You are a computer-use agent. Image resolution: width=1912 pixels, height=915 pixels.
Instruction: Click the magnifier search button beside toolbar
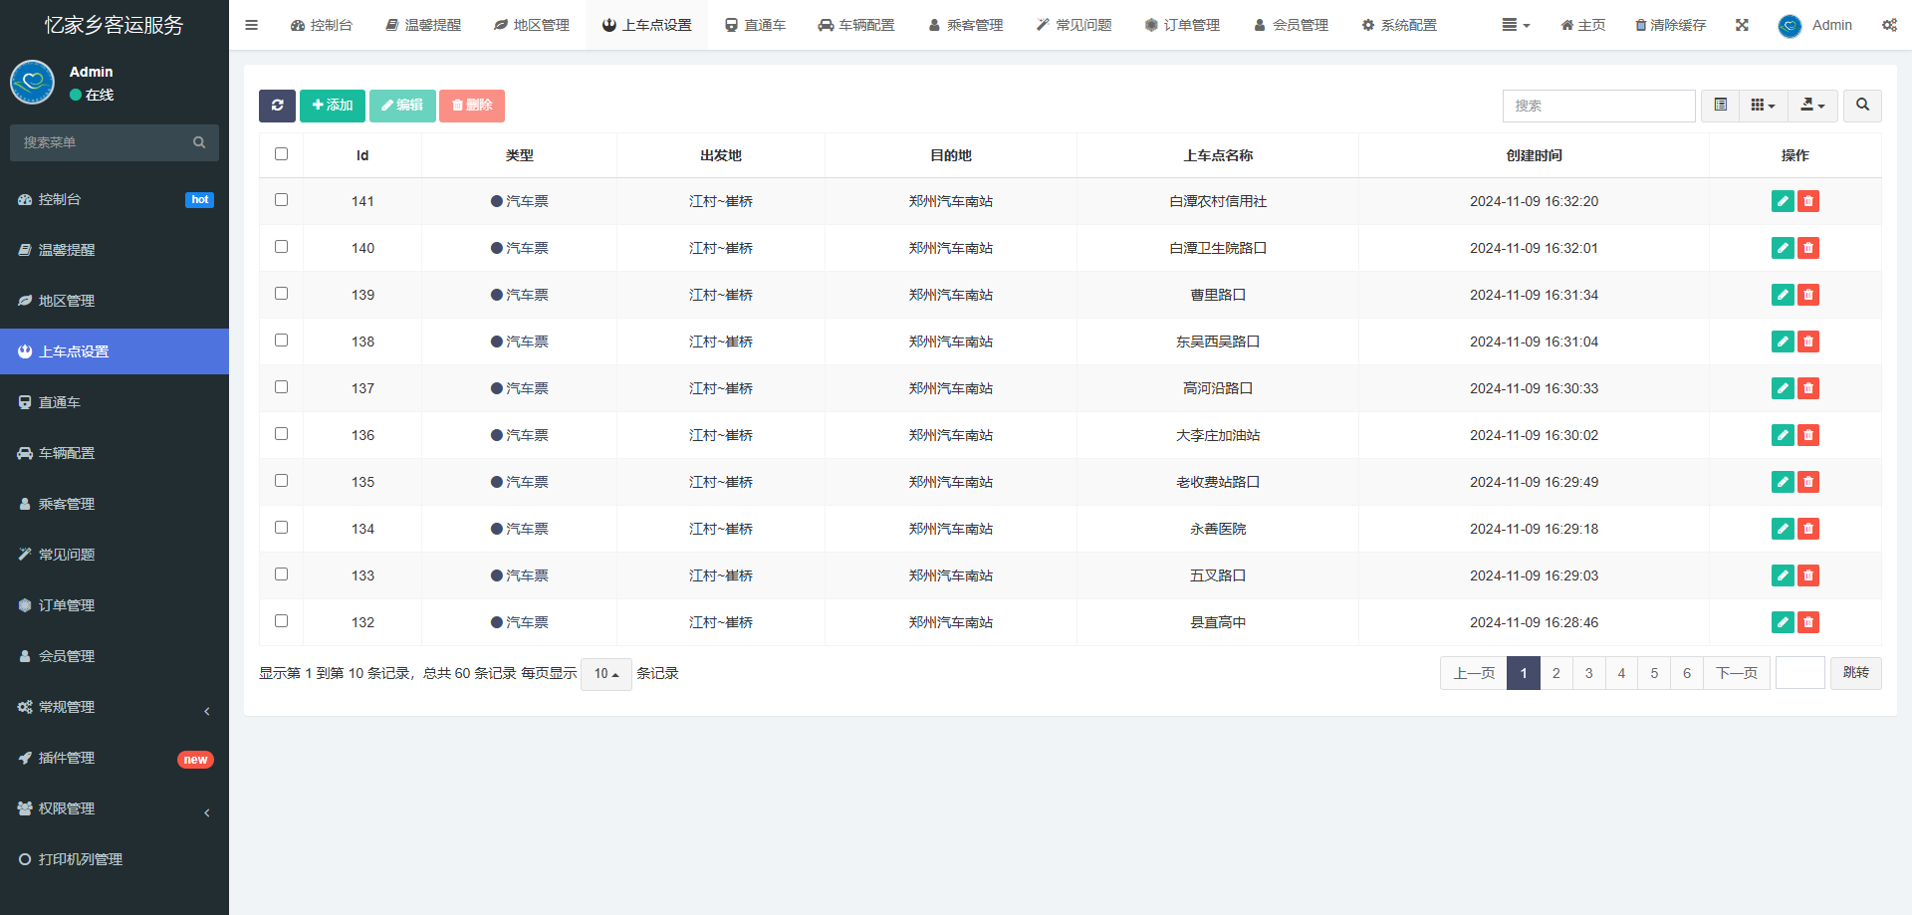coord(1862,106)
